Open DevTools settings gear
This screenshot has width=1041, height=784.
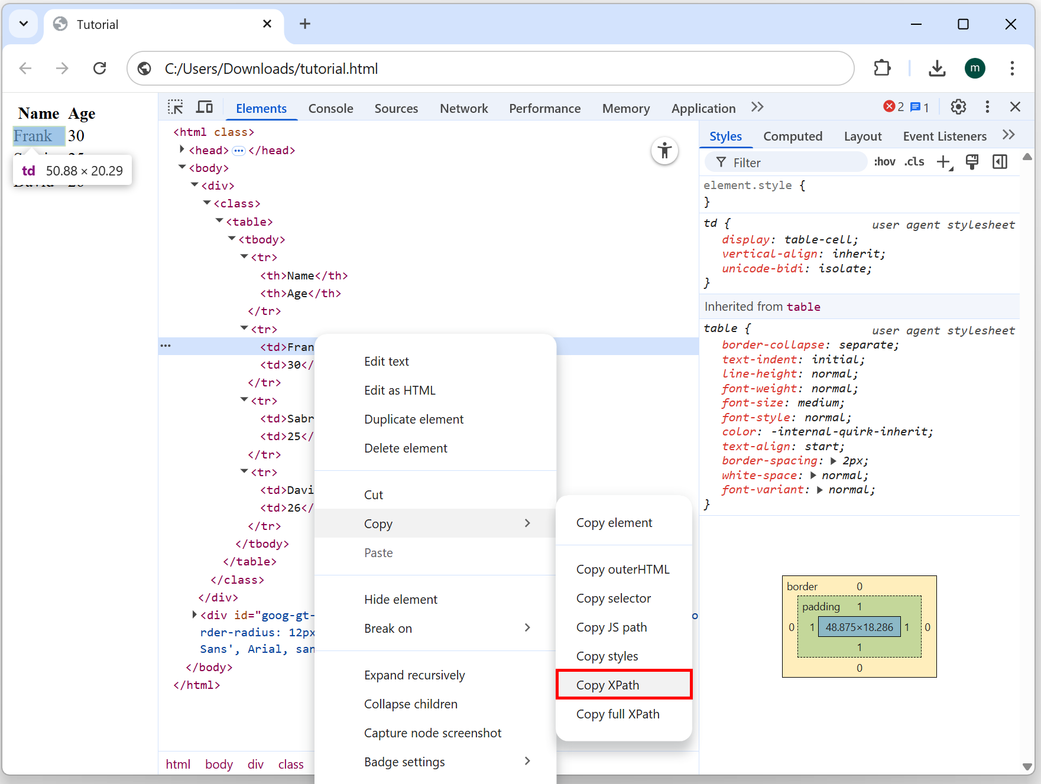(958, 107)
